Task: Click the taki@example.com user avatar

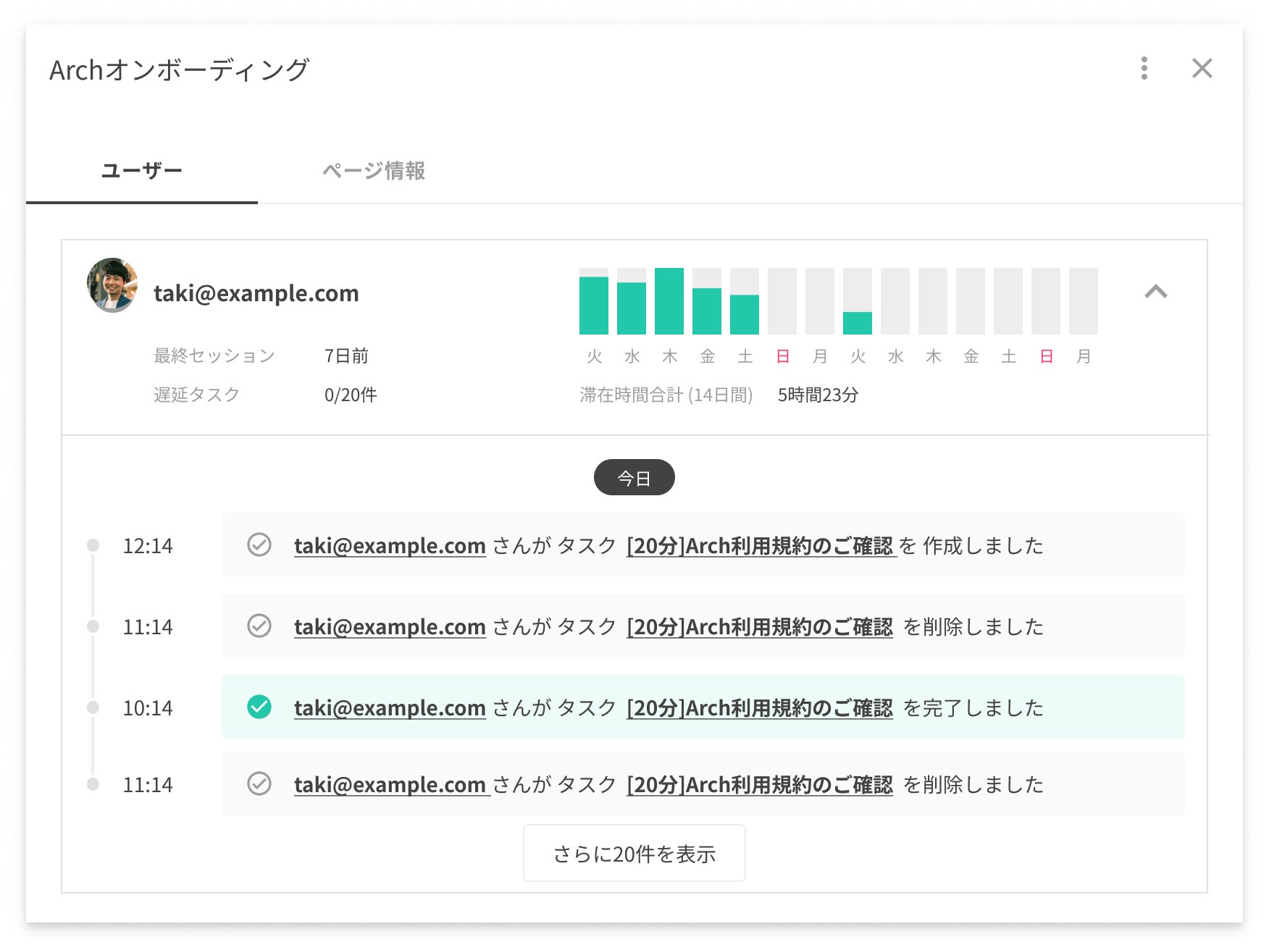Action: point(112,285)
